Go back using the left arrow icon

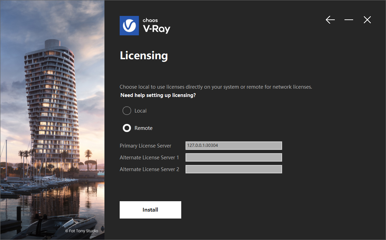pos(330,20)
